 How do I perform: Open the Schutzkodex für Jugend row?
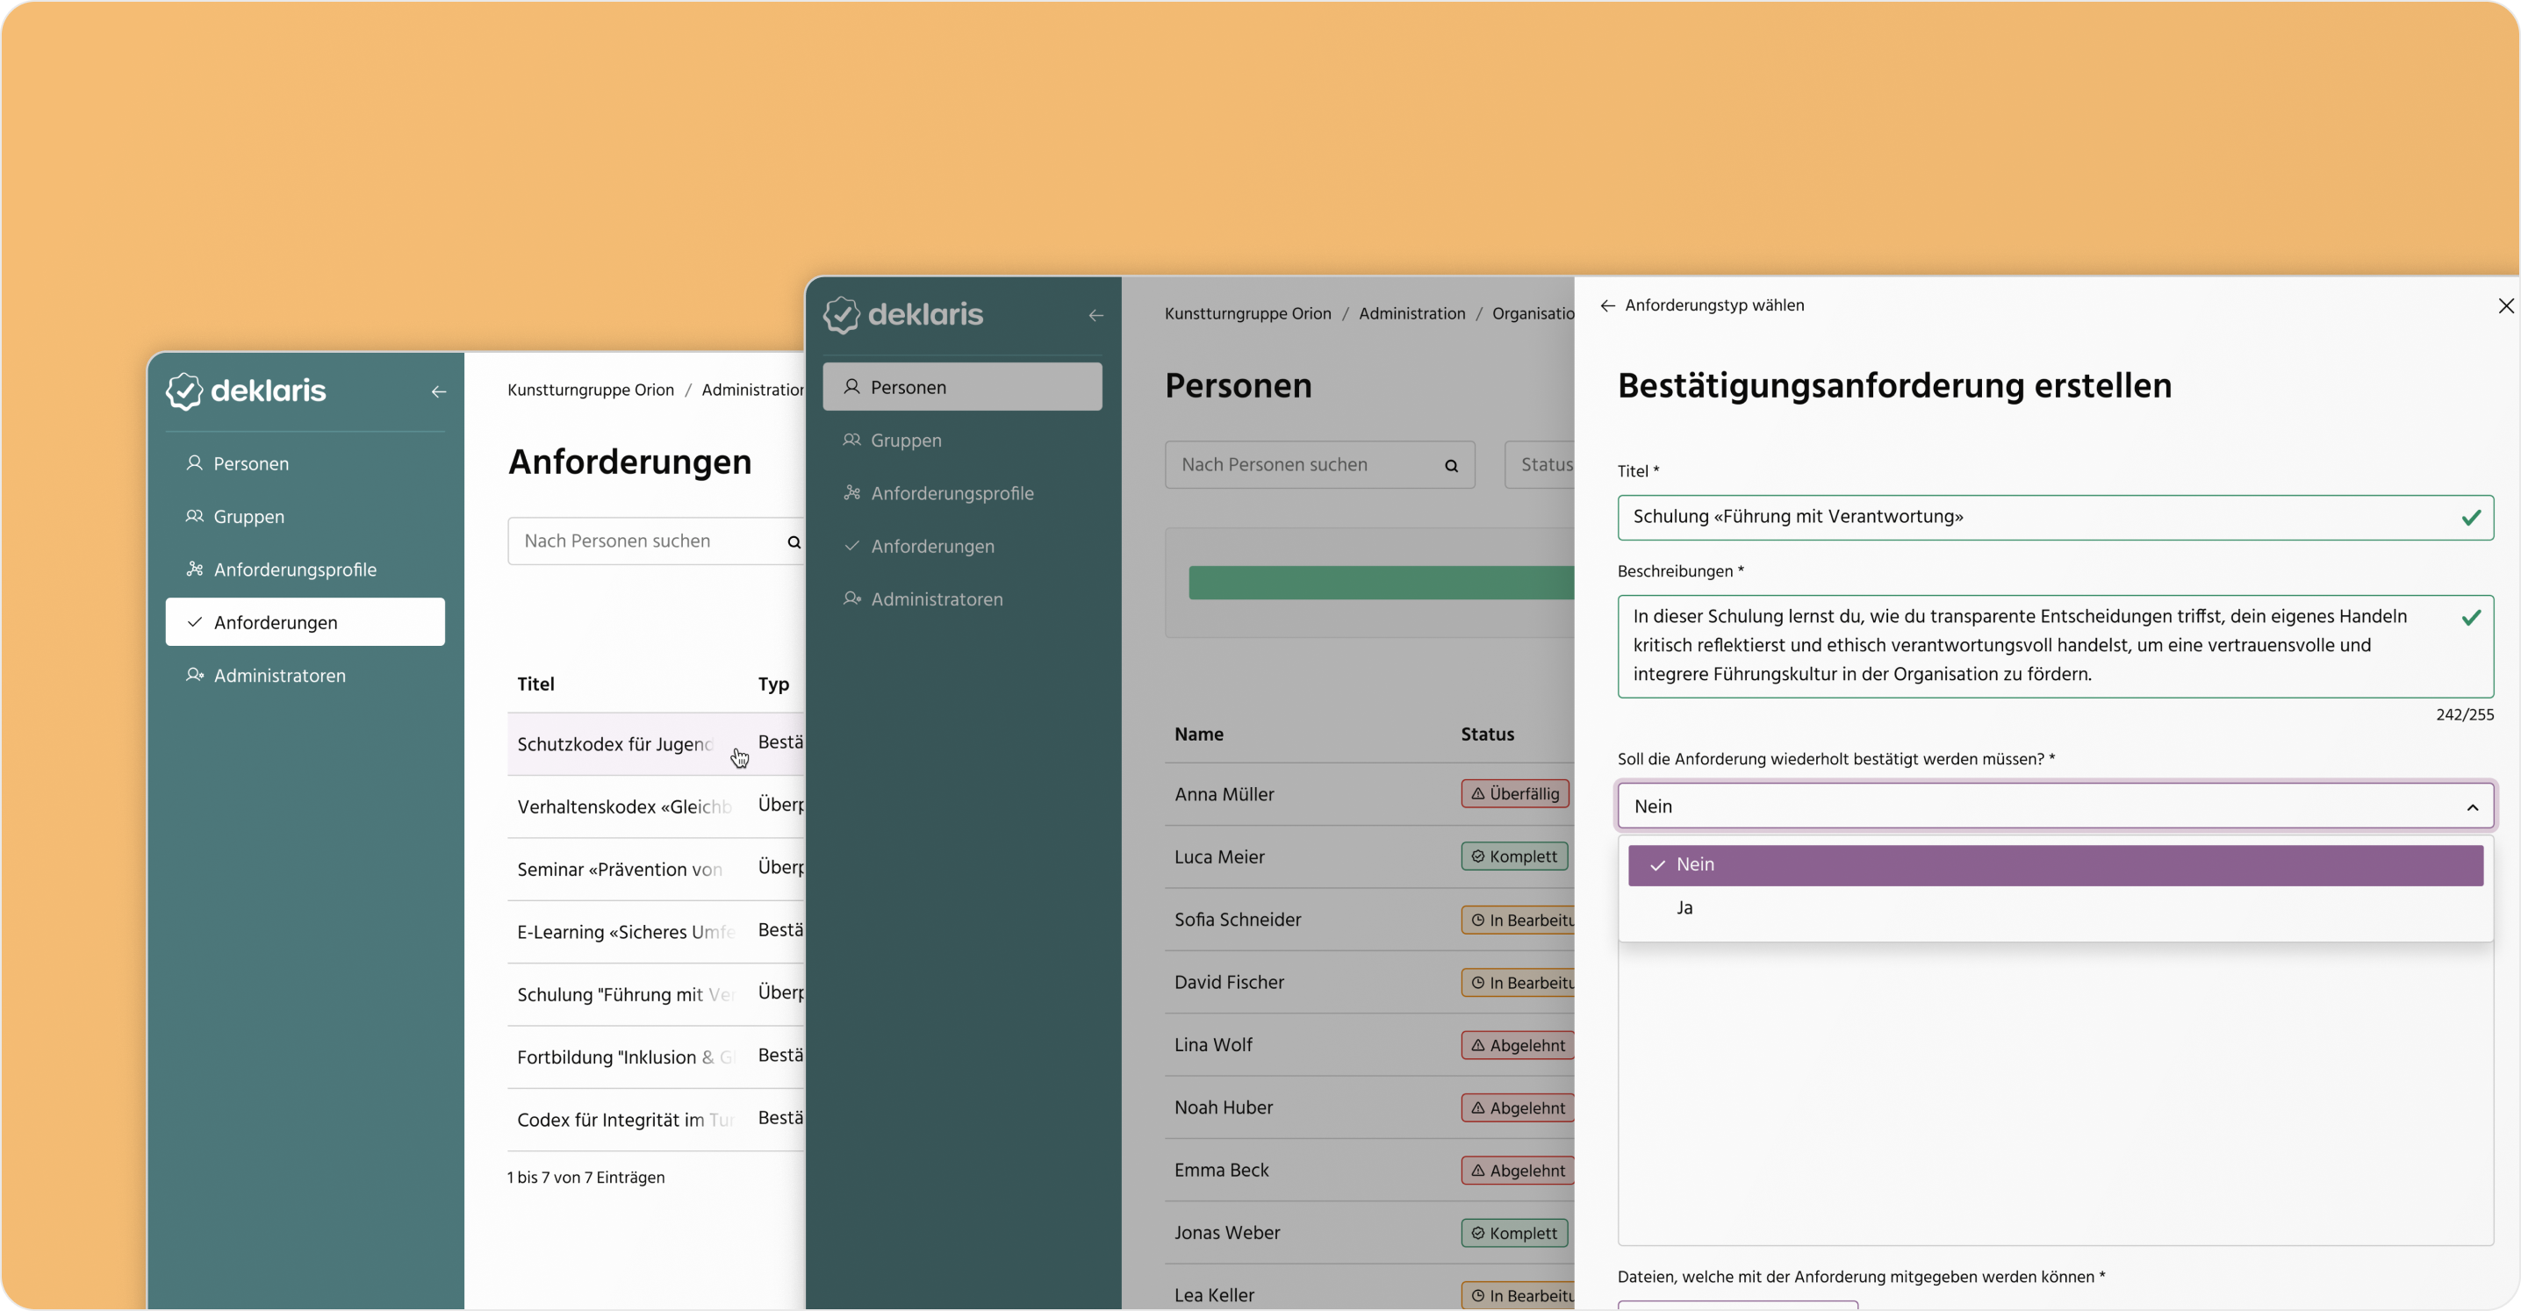click(614, 743)
